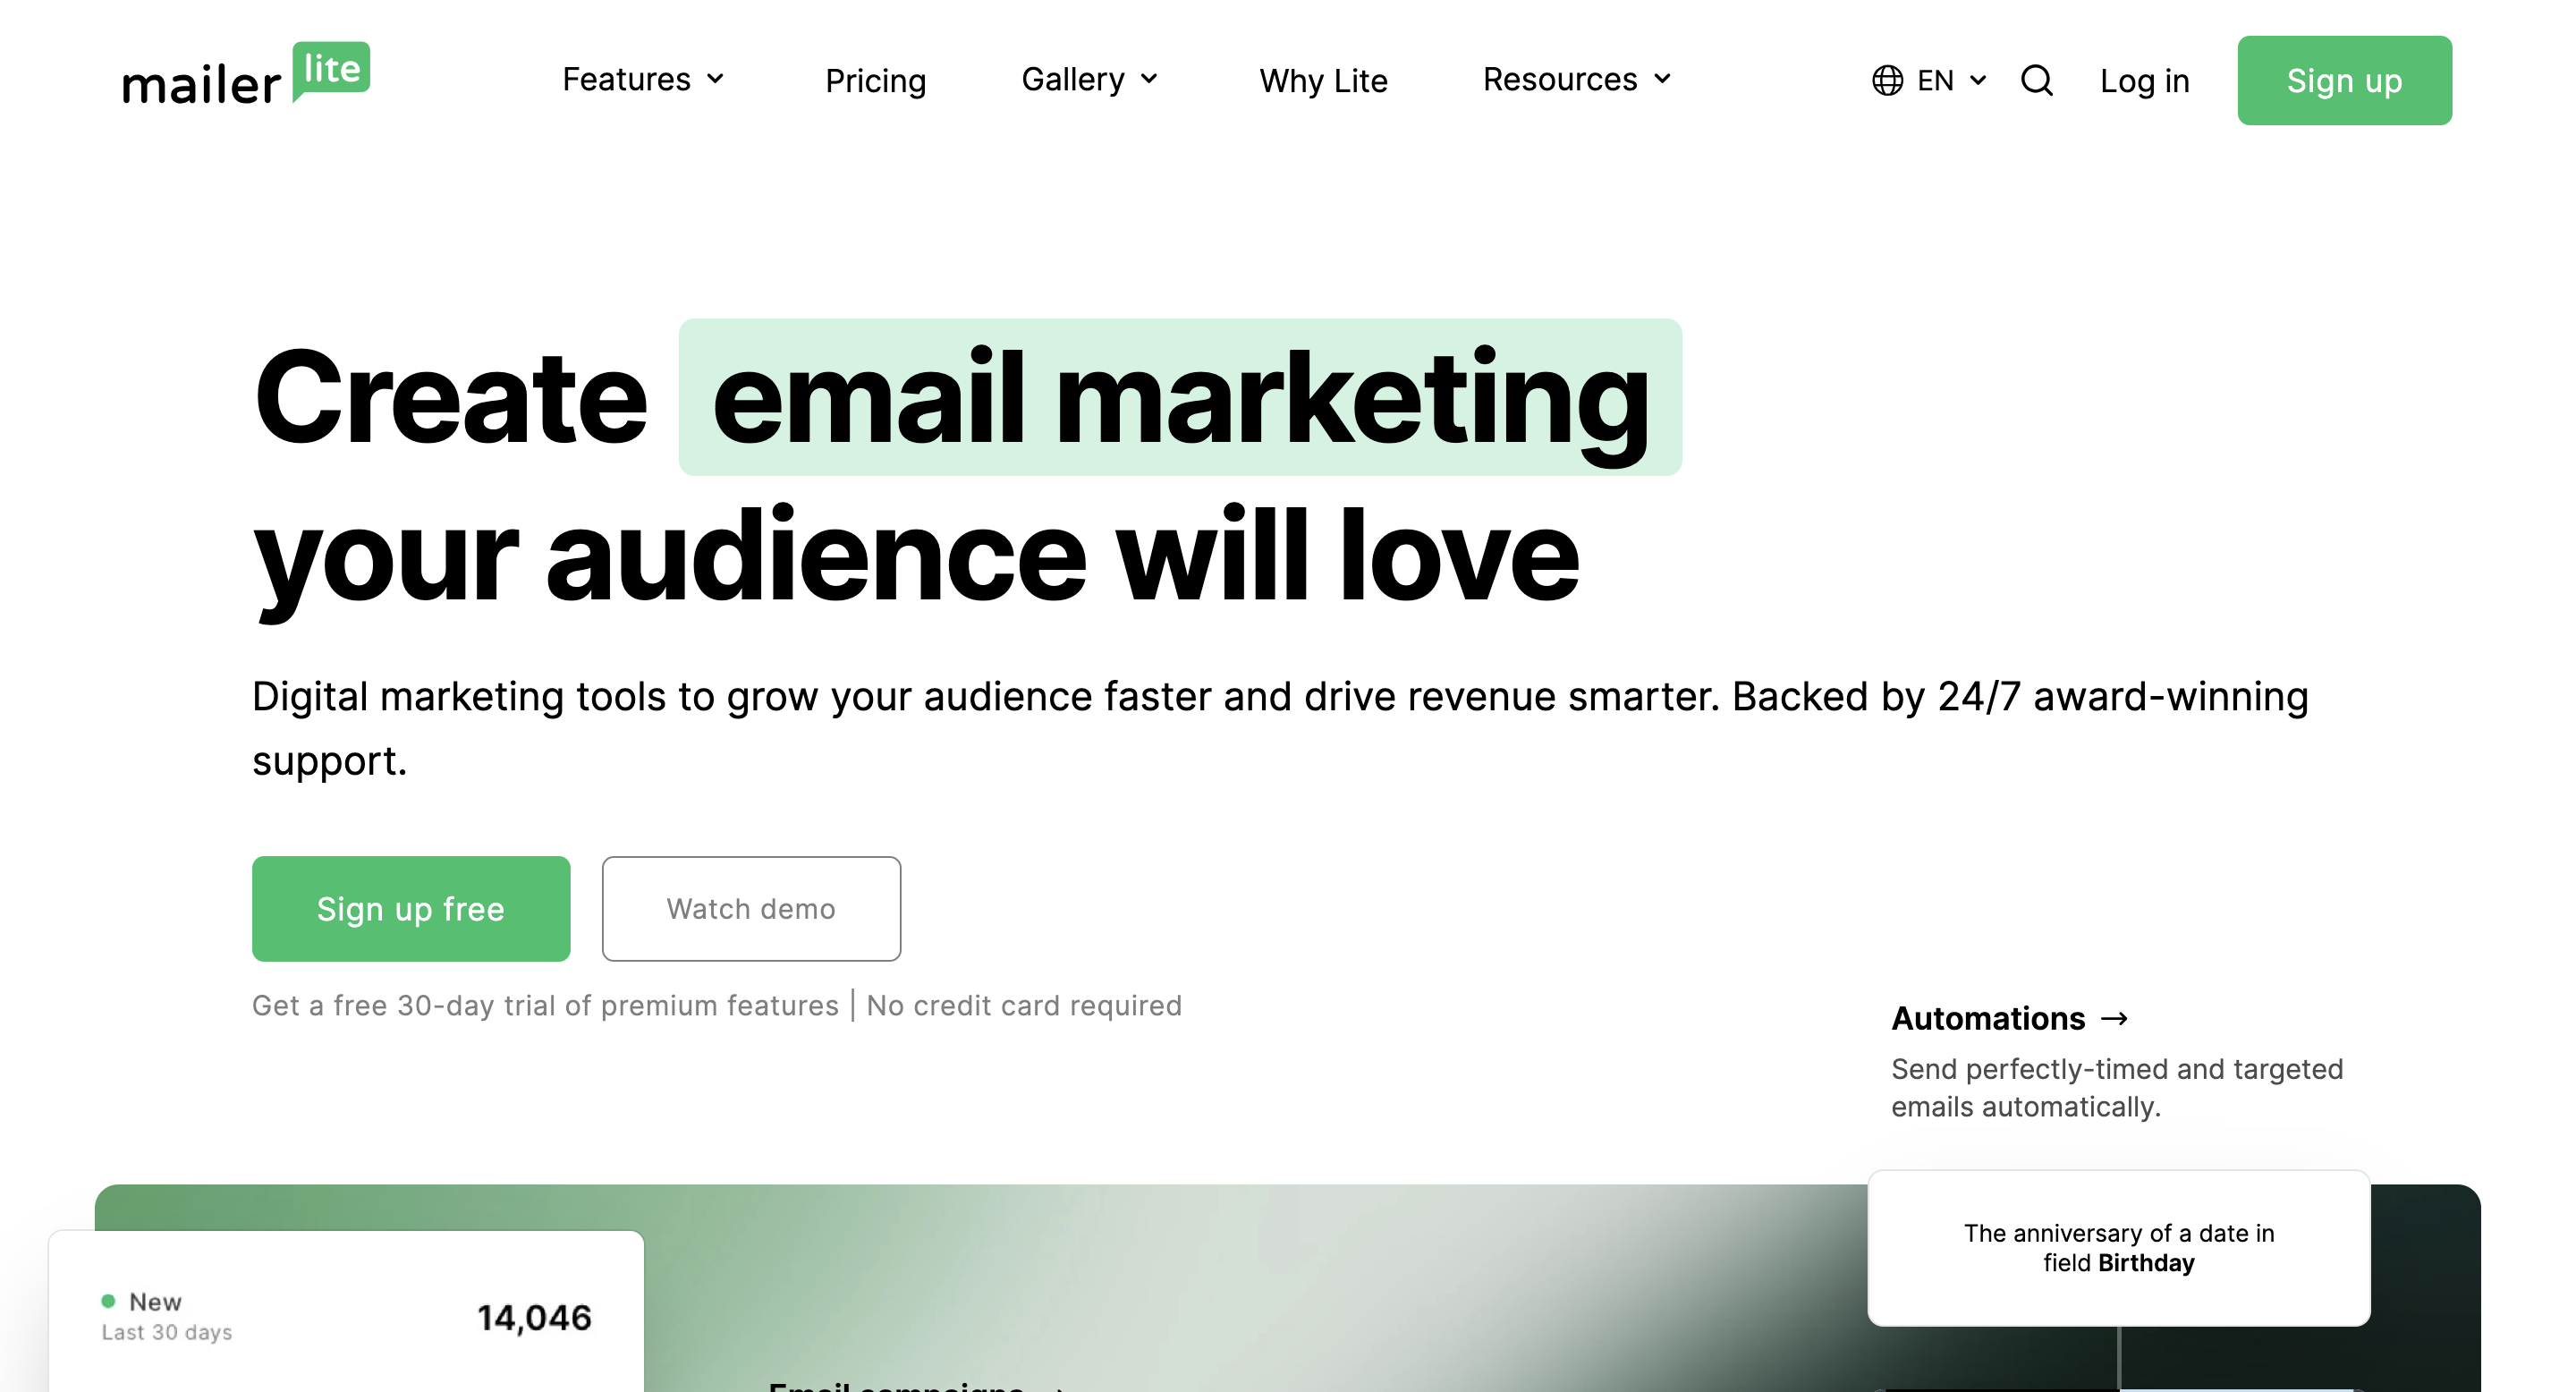Go to Why Lite page

[1323, 81]
